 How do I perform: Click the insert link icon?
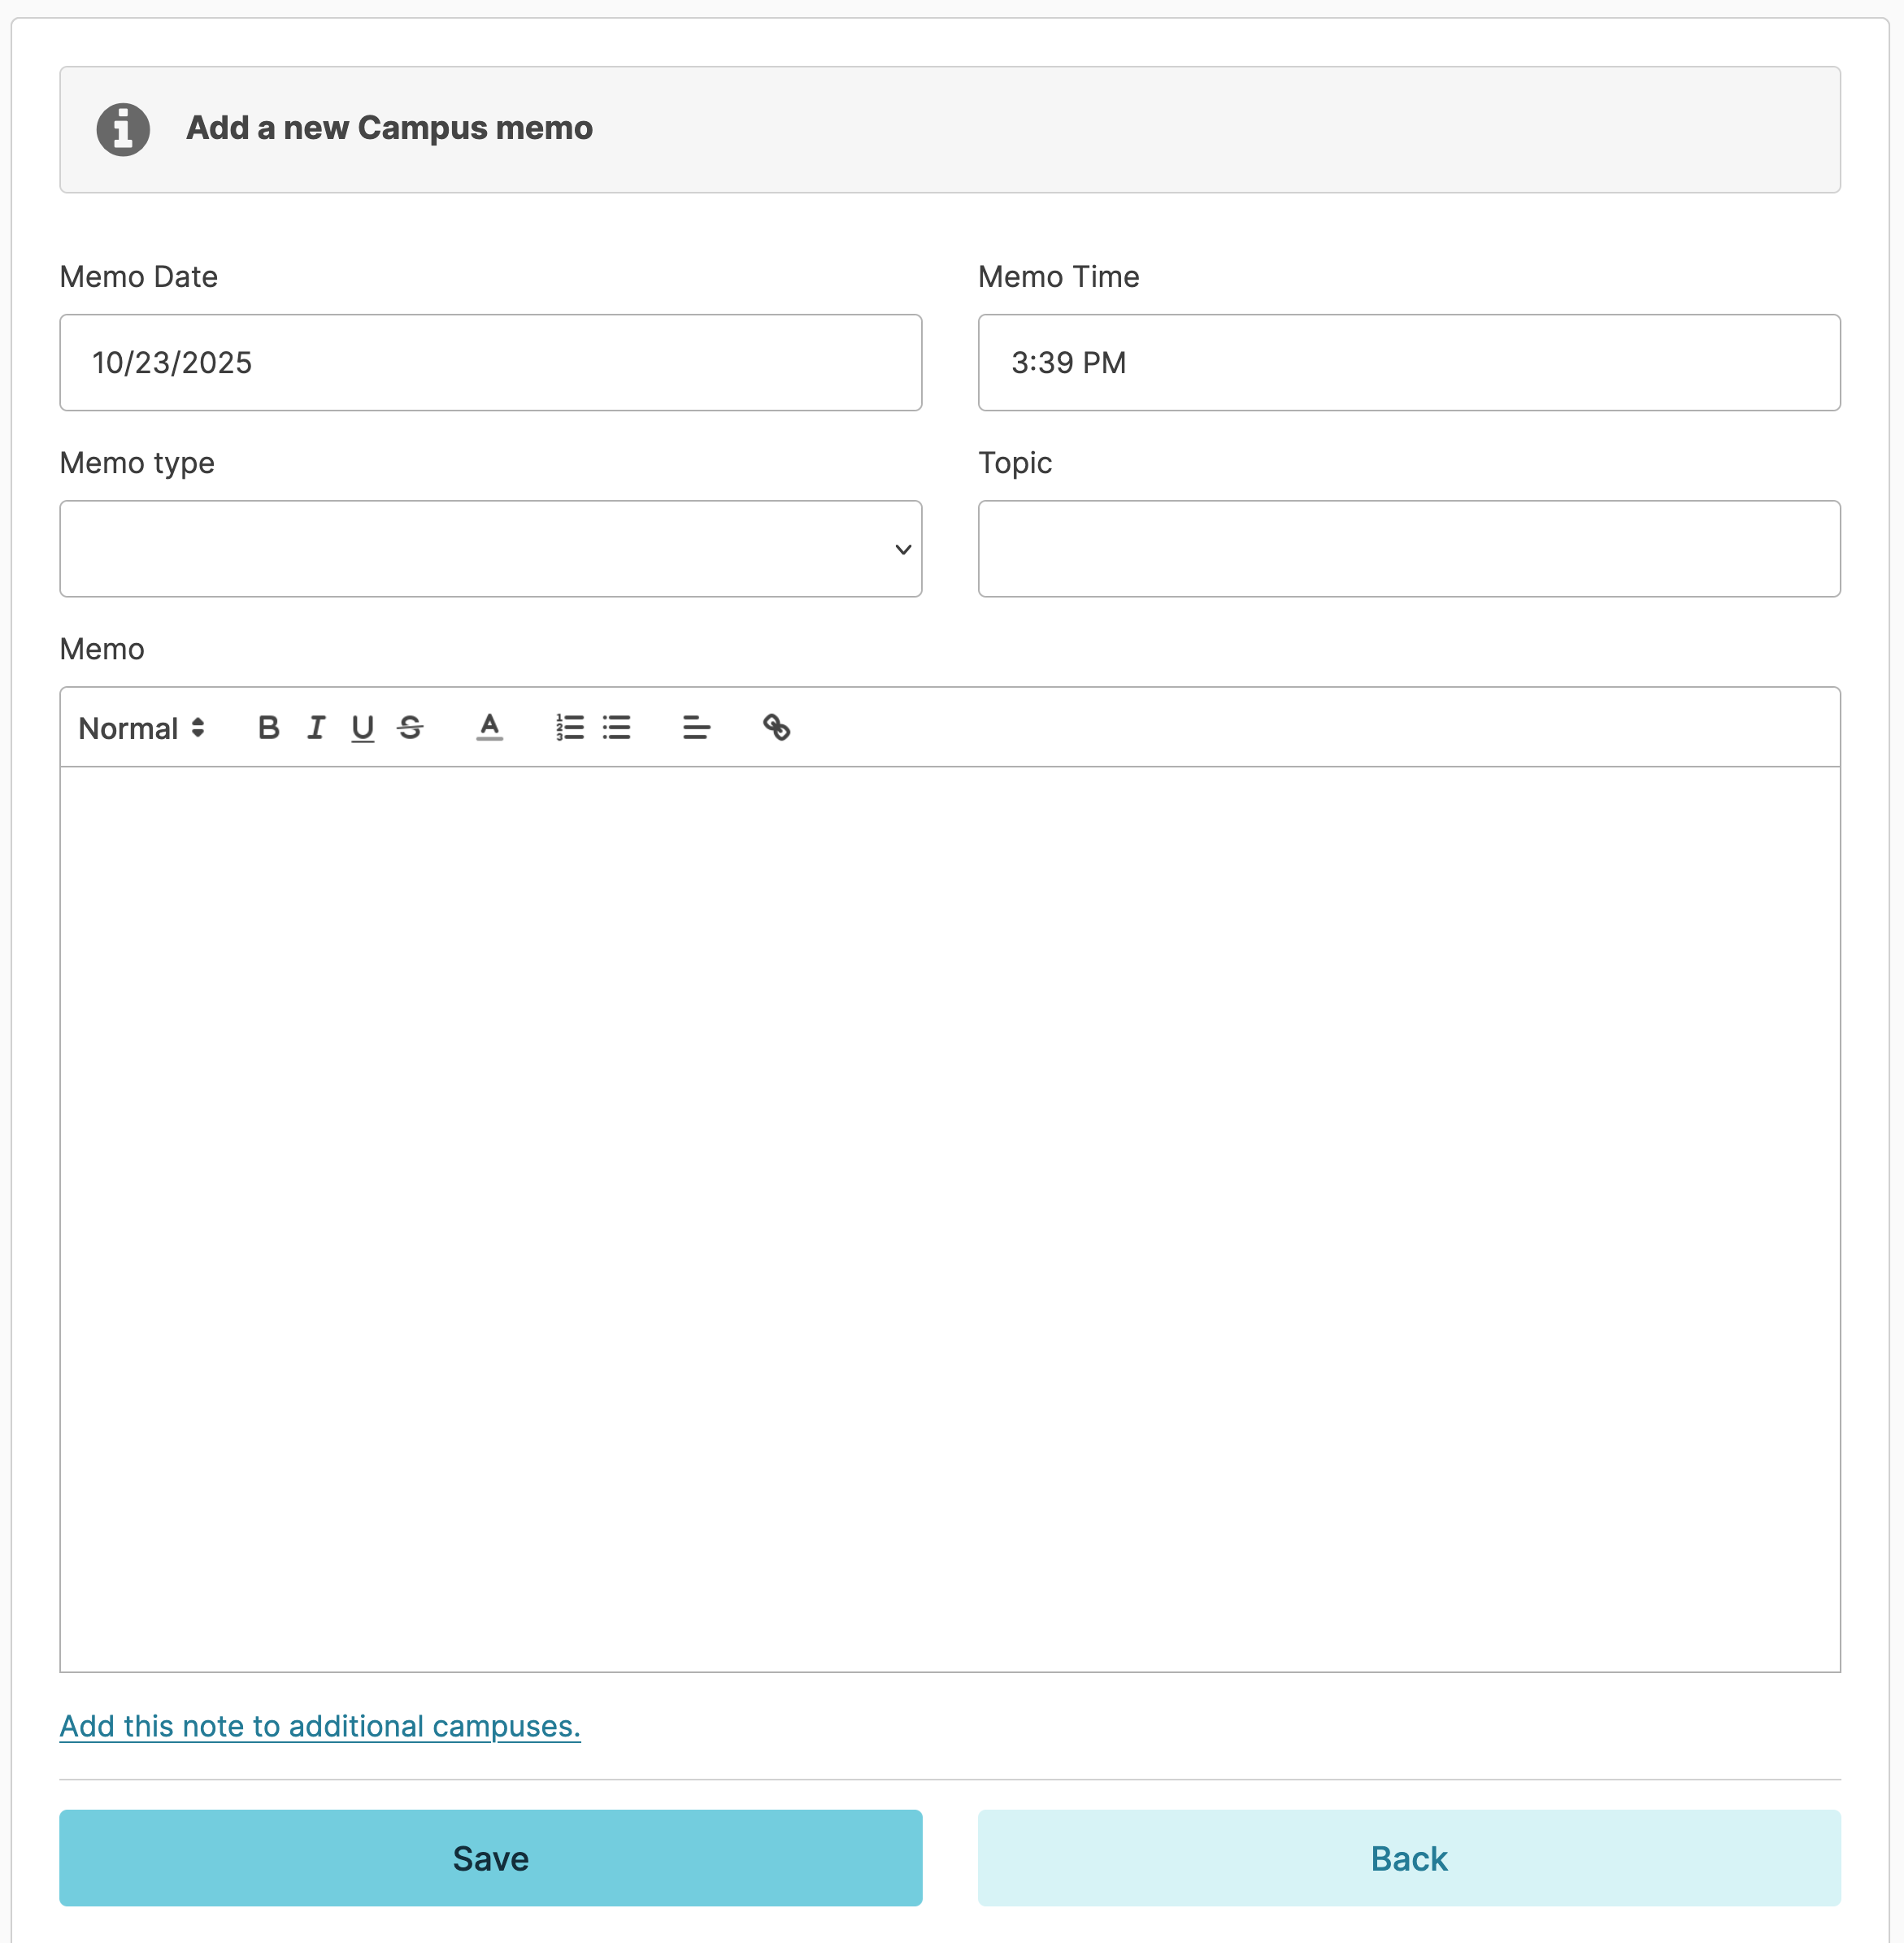(777, 727)
